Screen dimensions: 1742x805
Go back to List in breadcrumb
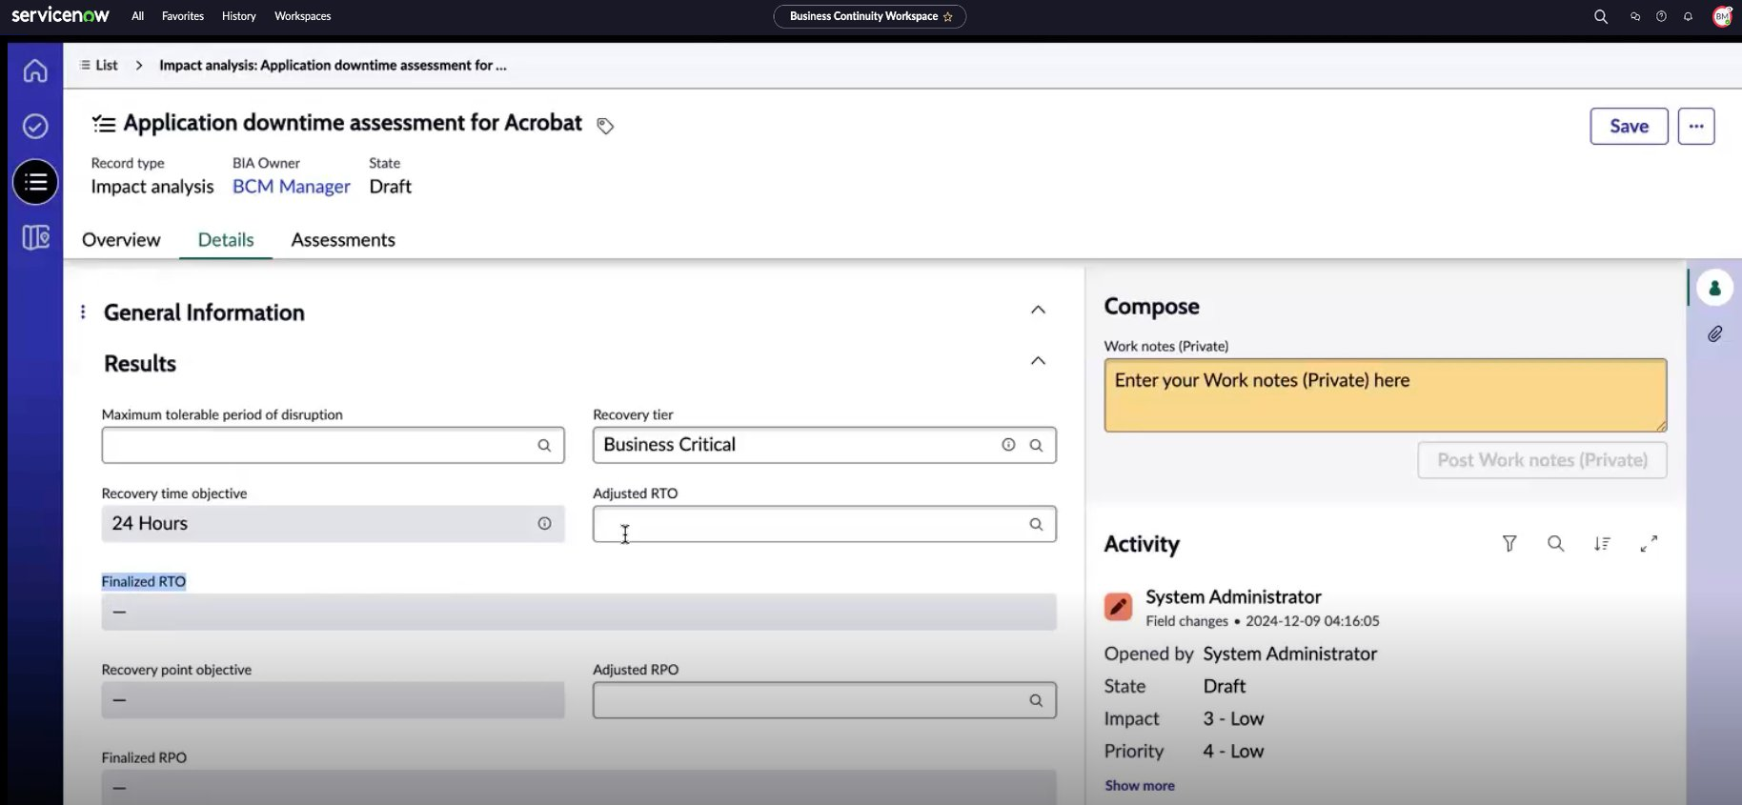[99, 65]
